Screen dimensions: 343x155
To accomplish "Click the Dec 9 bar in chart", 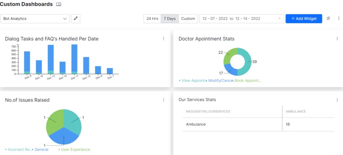I will pos(27,63).
